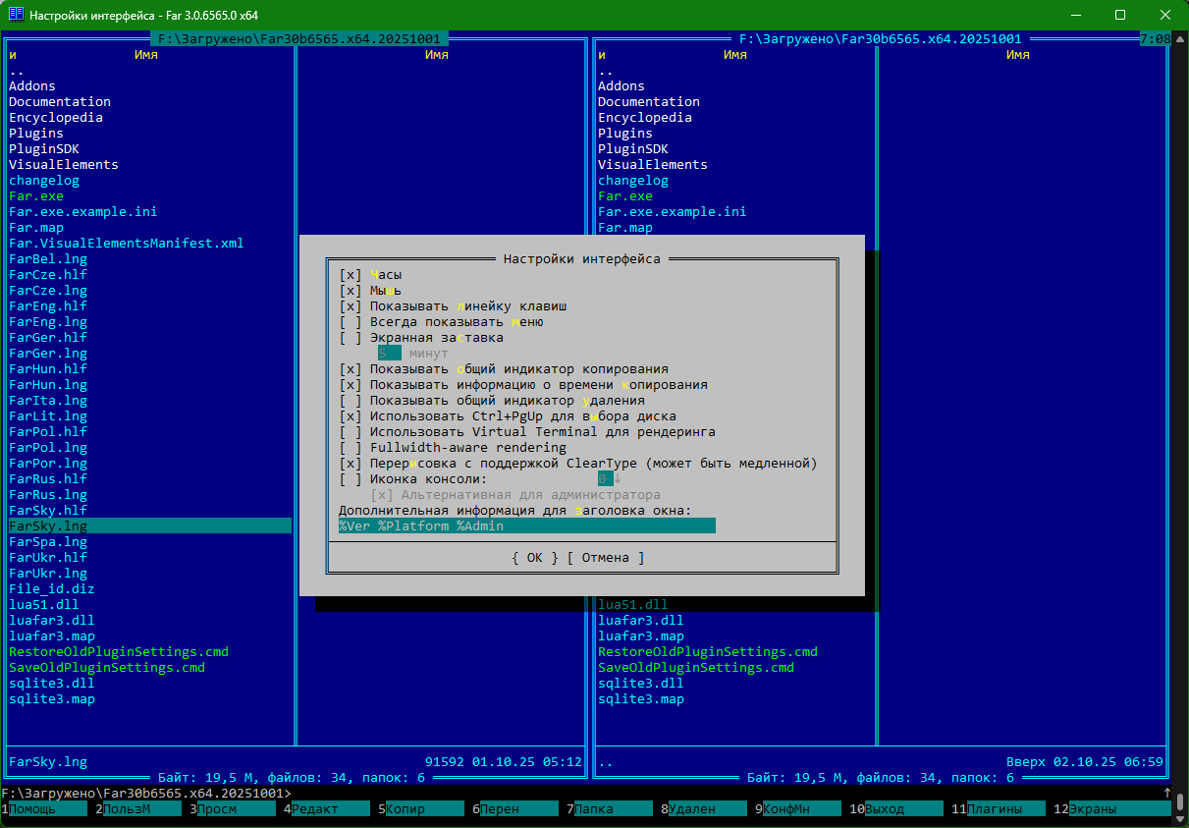
Task: Enable Virtual Terminal rendering checkbox
Action: [351, 432]
